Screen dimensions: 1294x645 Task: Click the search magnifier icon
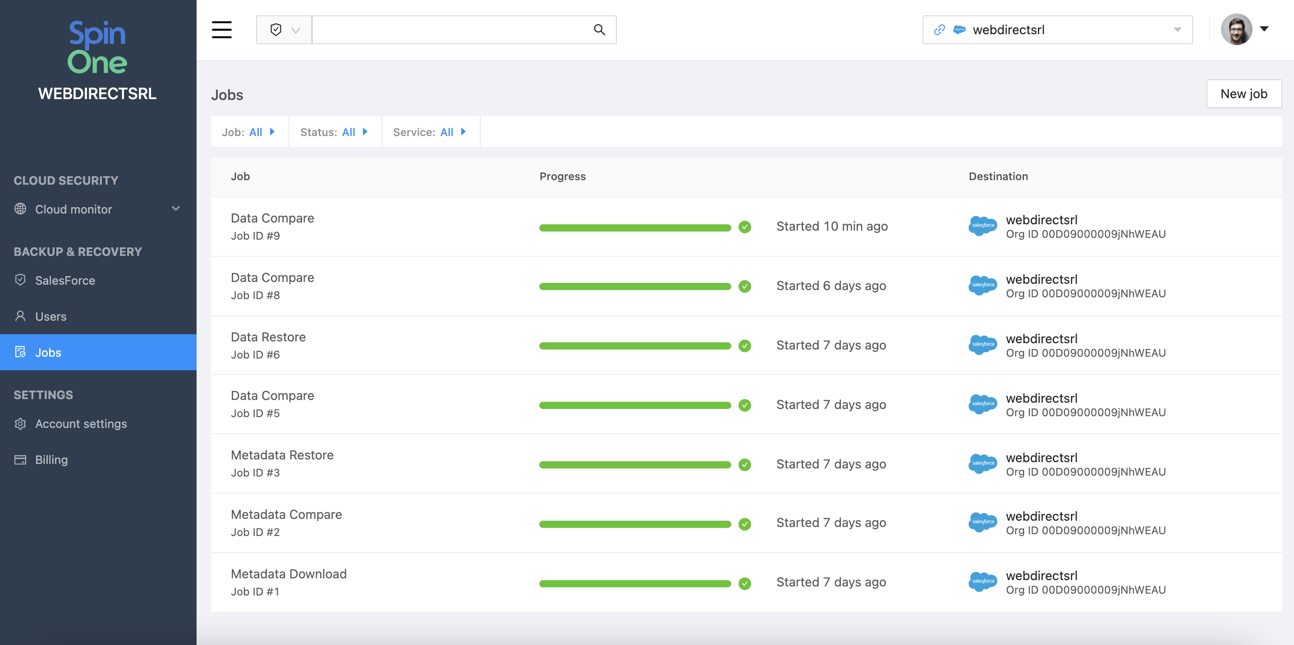click(599, 30)
